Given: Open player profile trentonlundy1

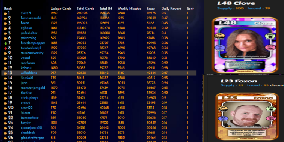Looking at the screenshot, I should tap(31, 48).
